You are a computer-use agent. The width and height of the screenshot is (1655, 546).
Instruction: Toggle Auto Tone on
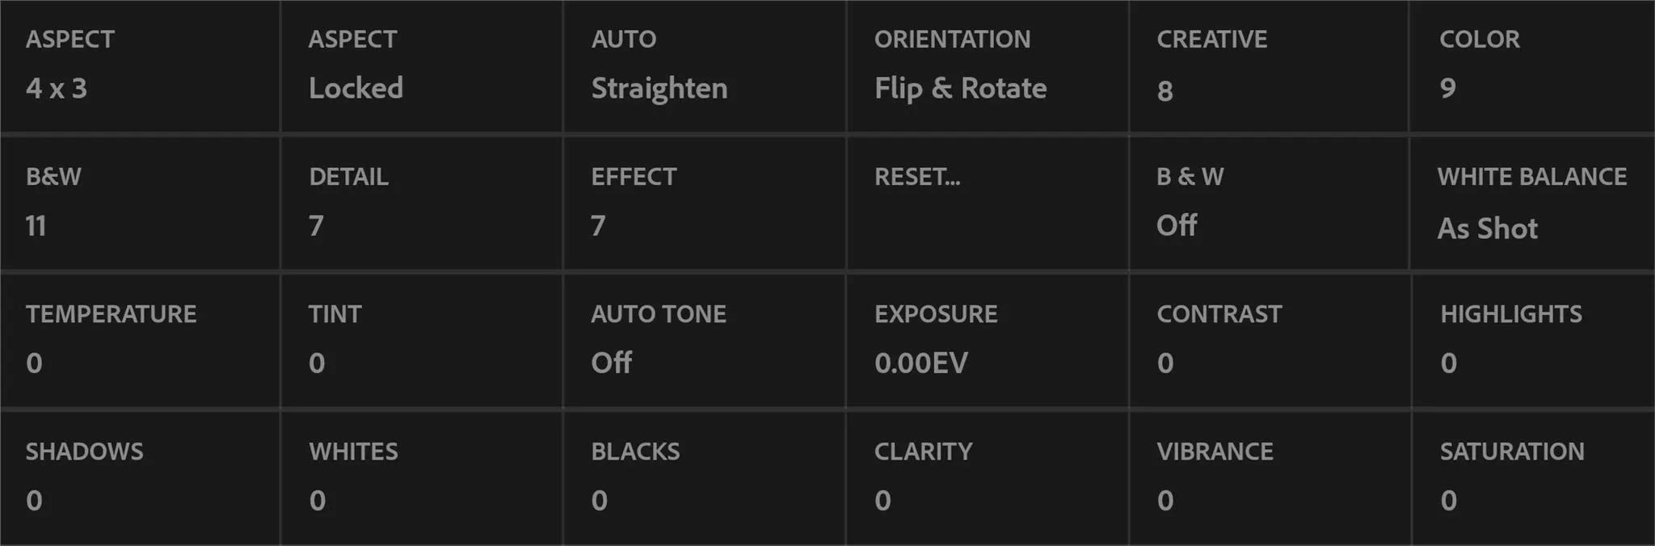click(705, 340)
